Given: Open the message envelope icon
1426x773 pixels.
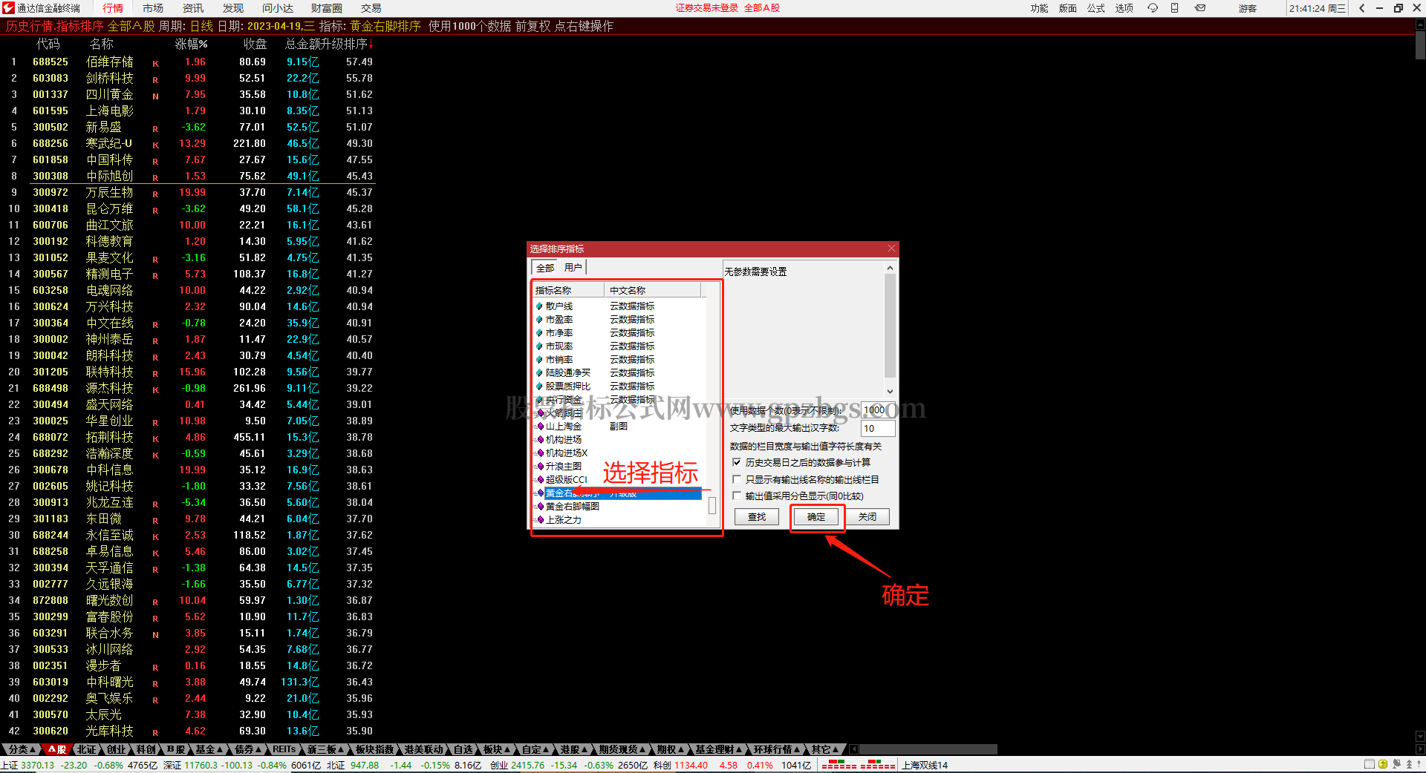Looking at the screenshot, I should tap(1200, 8).
